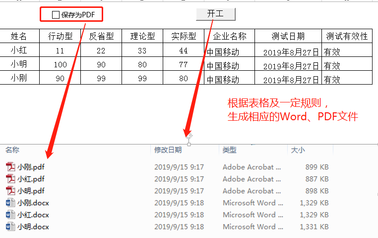The height and width of the screenshot is (238, 378).
Task: Select the 小刚.pdf file icon
Action: 10,167
